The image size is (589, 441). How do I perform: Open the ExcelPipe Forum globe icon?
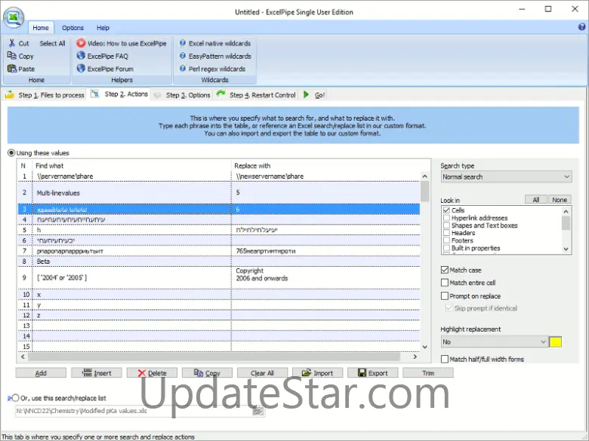(x=81, y=69)
